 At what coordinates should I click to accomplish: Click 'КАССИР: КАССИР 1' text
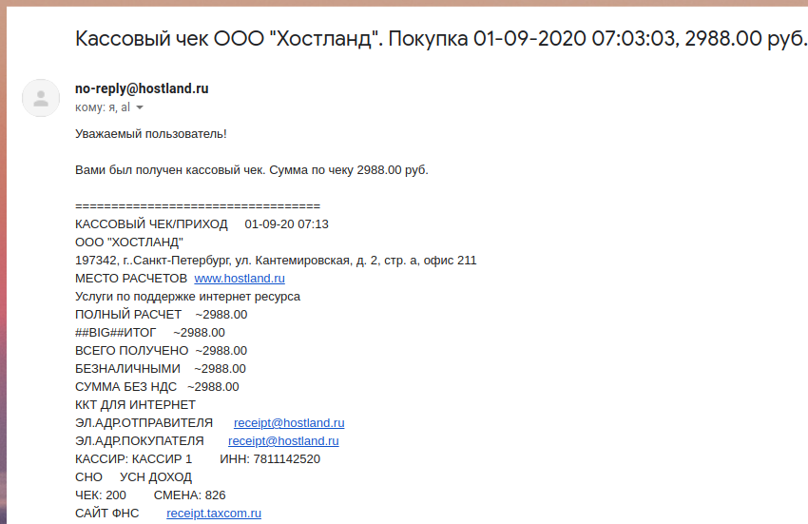tap(133, 459)
